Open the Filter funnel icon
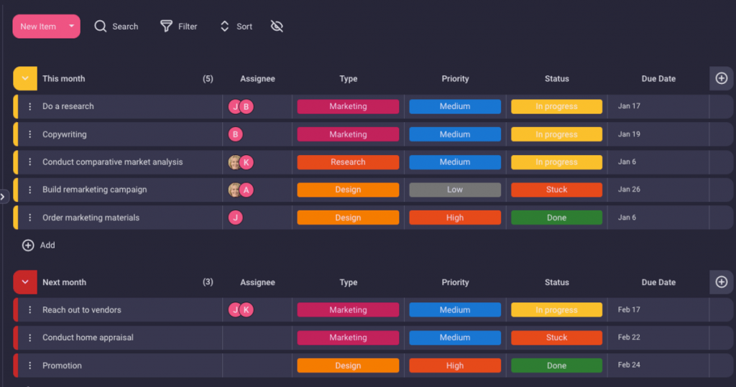This screenshot has height=387, width=736. pyautogui.click(x=166, y=27)
